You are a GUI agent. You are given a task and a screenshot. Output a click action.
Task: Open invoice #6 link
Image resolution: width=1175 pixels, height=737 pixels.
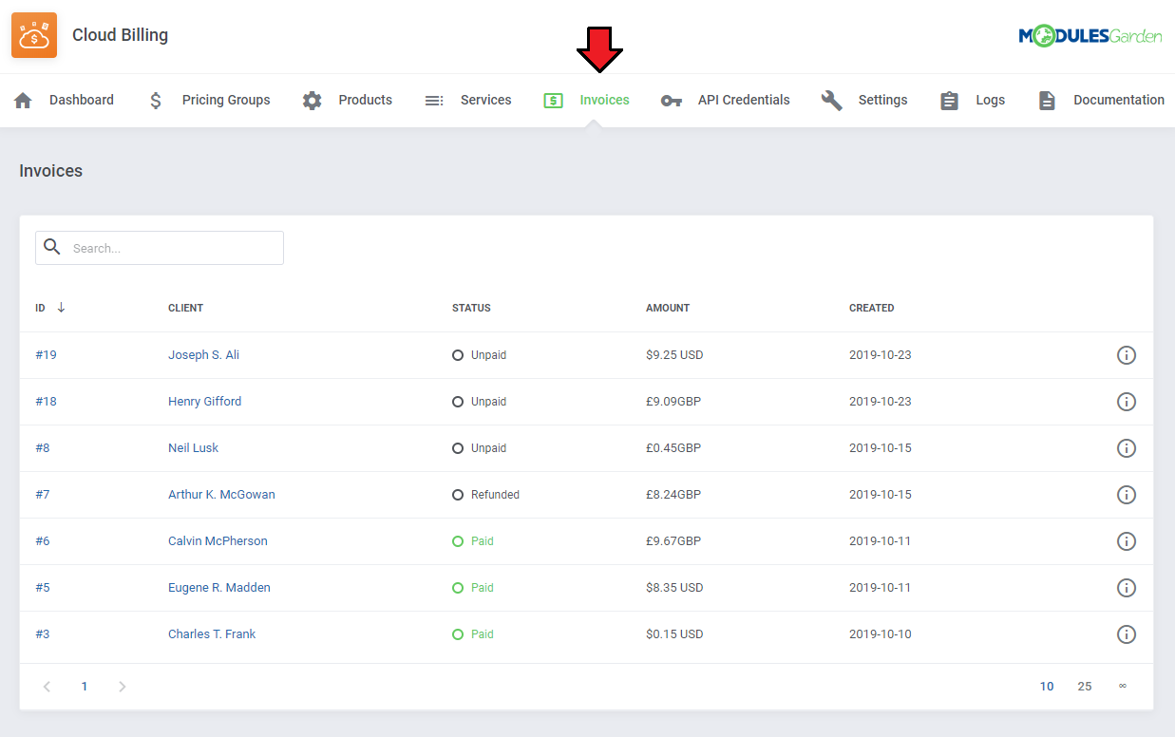click(43, 541)
